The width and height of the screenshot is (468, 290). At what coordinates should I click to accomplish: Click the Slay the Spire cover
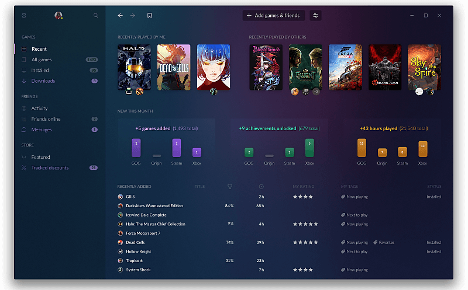425,67
